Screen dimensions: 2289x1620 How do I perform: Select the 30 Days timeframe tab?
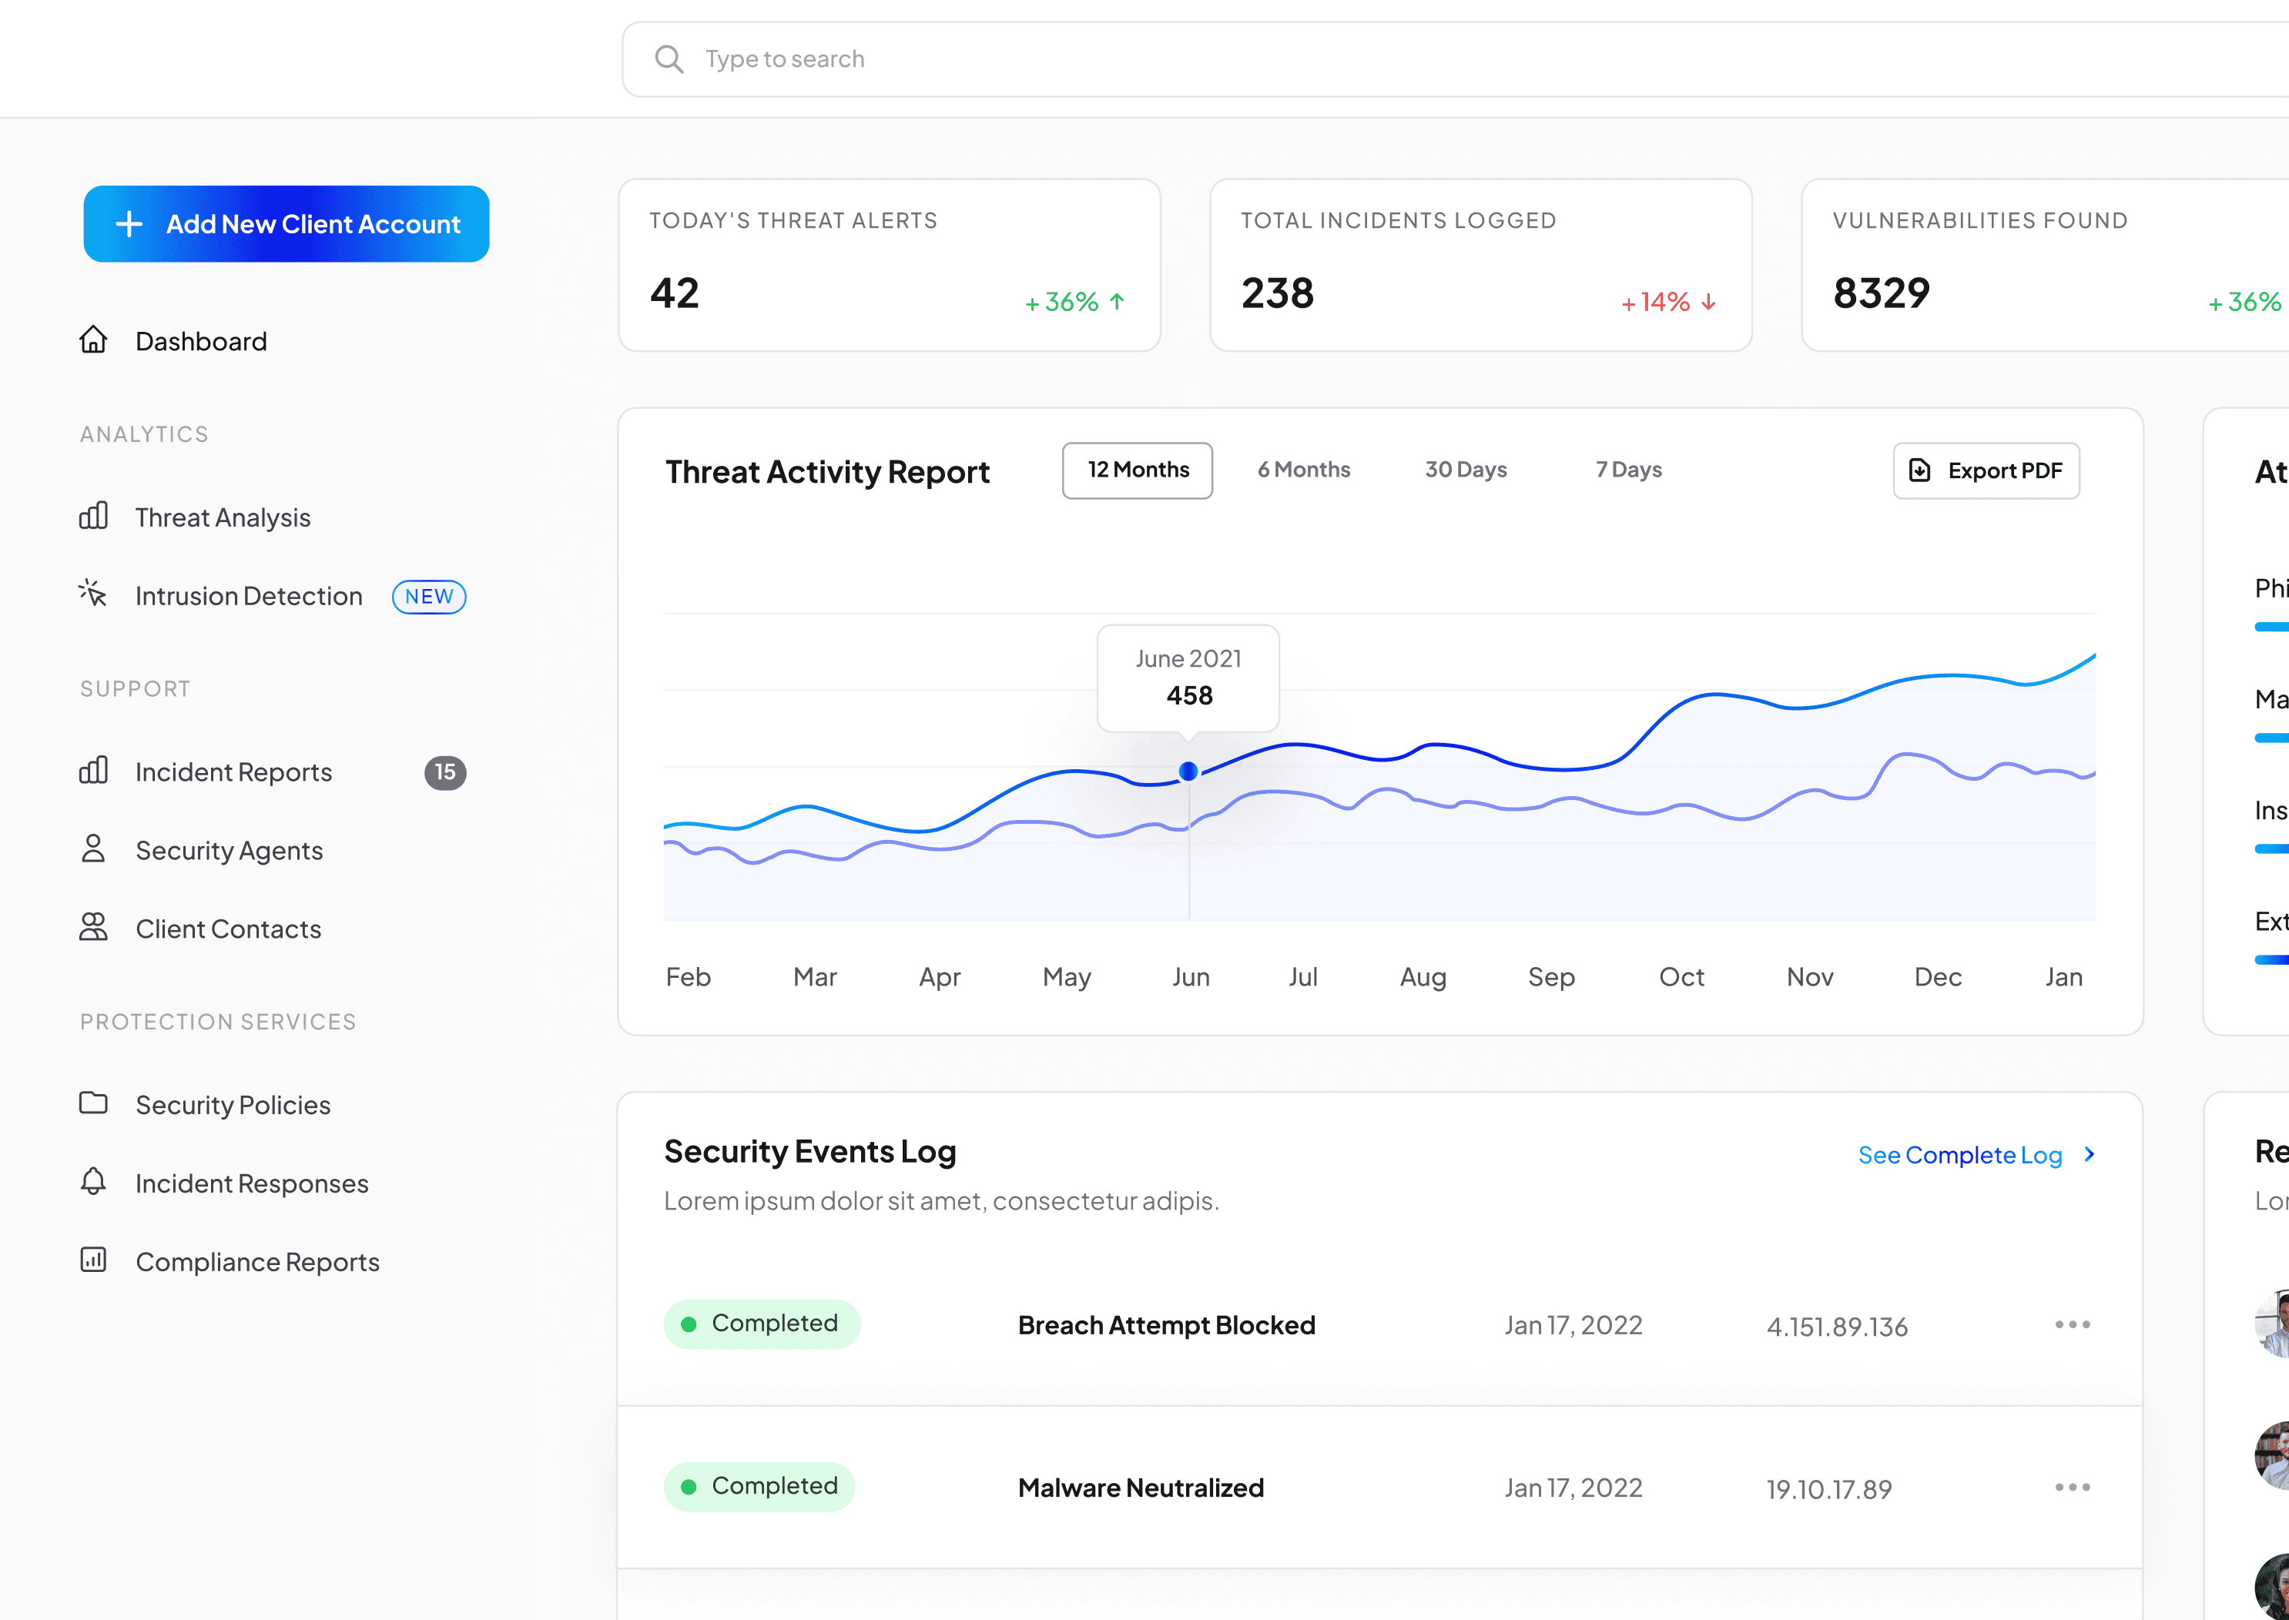click(x=1465, y=470)
